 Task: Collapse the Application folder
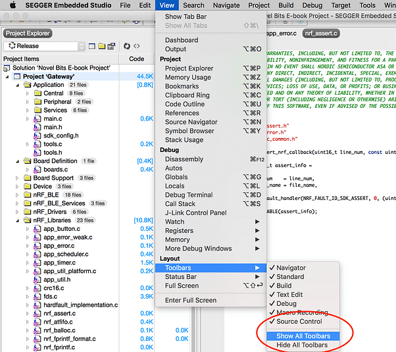(x=17, y=85)
